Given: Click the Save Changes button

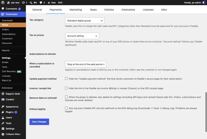Looking at the screenshot, I should click(39, 122).
